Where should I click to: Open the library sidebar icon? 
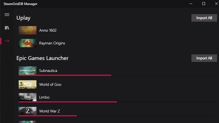point(7,28)
